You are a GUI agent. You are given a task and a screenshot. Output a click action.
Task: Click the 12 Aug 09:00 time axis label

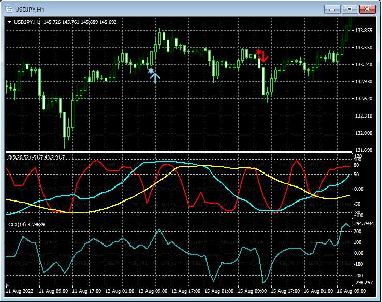(x=154, y=291)
